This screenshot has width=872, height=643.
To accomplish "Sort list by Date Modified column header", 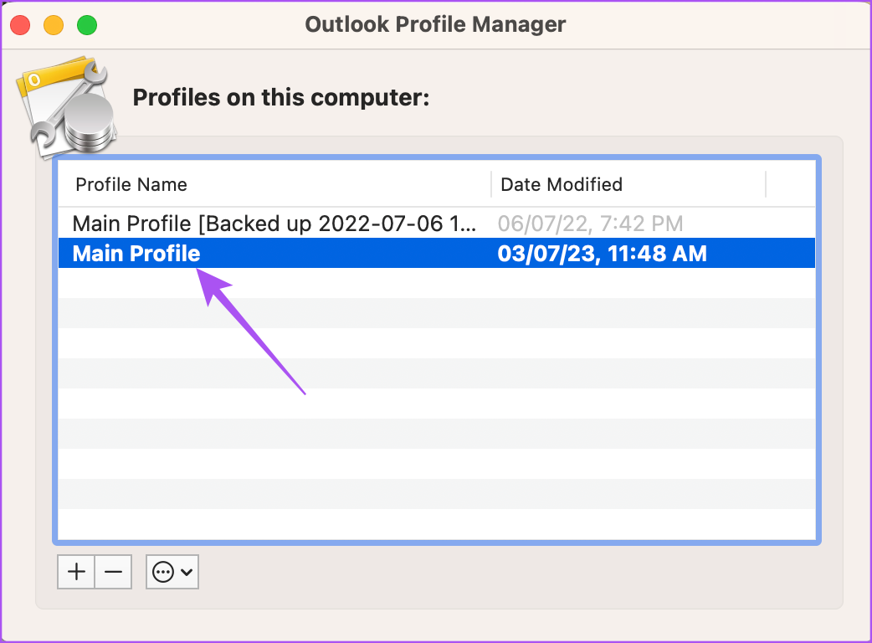I will tap(562, 184).
